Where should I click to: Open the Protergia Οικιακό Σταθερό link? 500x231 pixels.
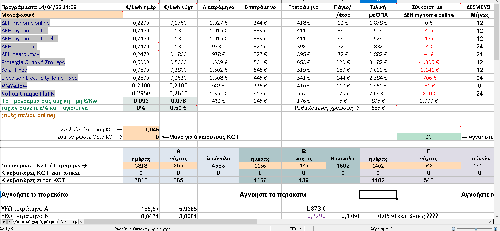34,62
